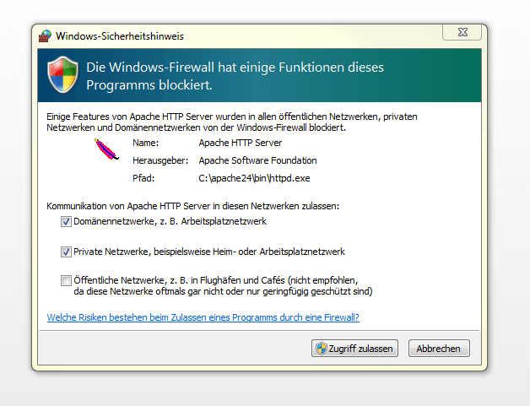Enable the Öffentliche Netzwerke checkbox
The image size is (530, 406).
[66, 280]
